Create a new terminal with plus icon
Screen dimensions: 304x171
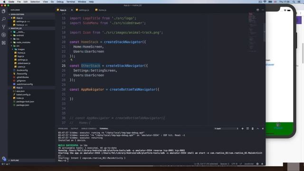[x=242, y=129]
